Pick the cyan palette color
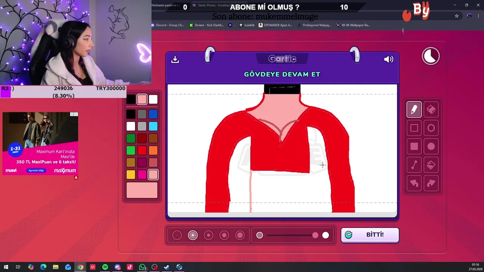This screenshot has height=272, width=484. (153, 126)
